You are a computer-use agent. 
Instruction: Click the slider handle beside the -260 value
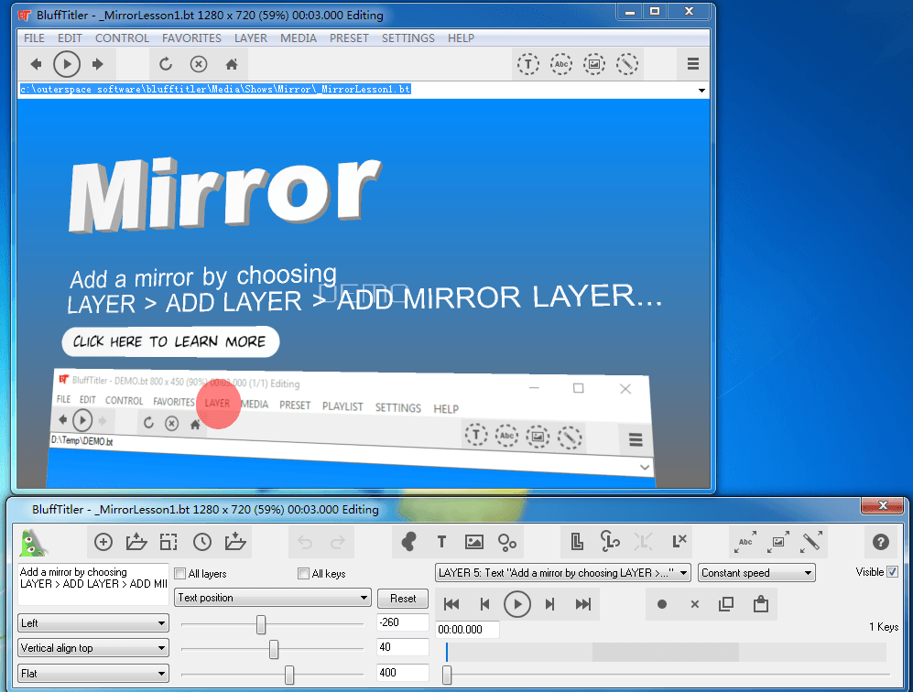(x=261, y=624)
